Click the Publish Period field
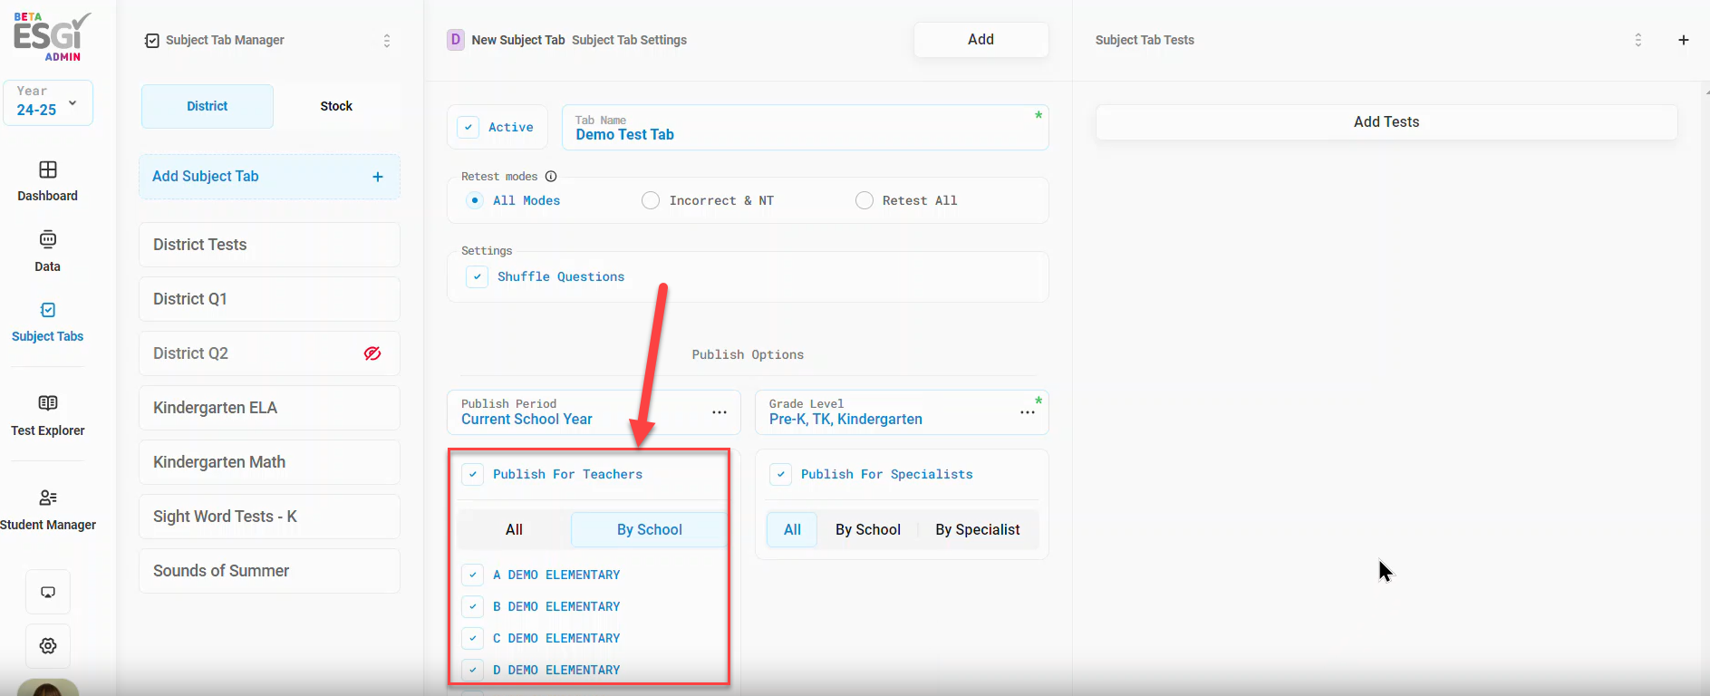This screenshot has width=1710, height=696. pyautogui.click(x=594, y=412)
